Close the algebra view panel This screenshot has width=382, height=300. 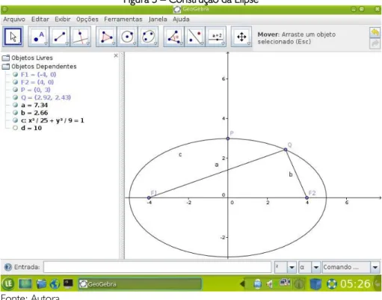(116, 55)
